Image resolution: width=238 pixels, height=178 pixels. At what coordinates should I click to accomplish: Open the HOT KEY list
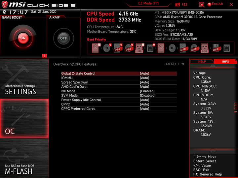[170, 64]
